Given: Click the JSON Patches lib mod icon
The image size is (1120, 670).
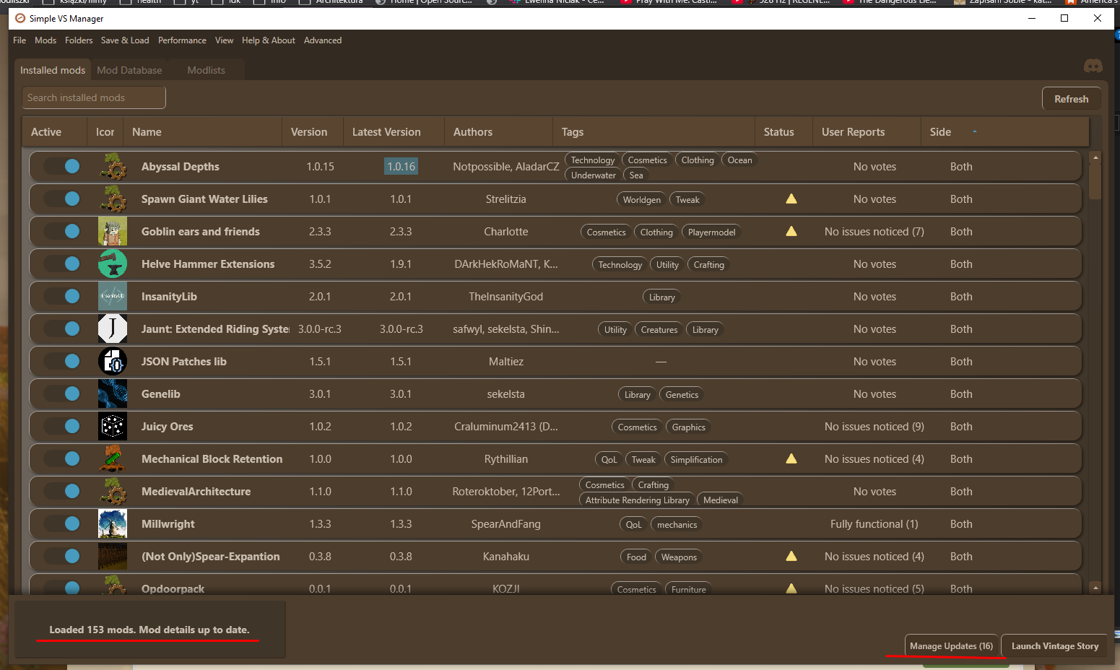Looking at the screenshot, I should (113, 362).
